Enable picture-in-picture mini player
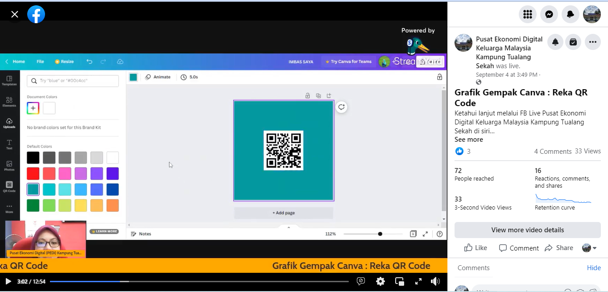 pos(400,281)
